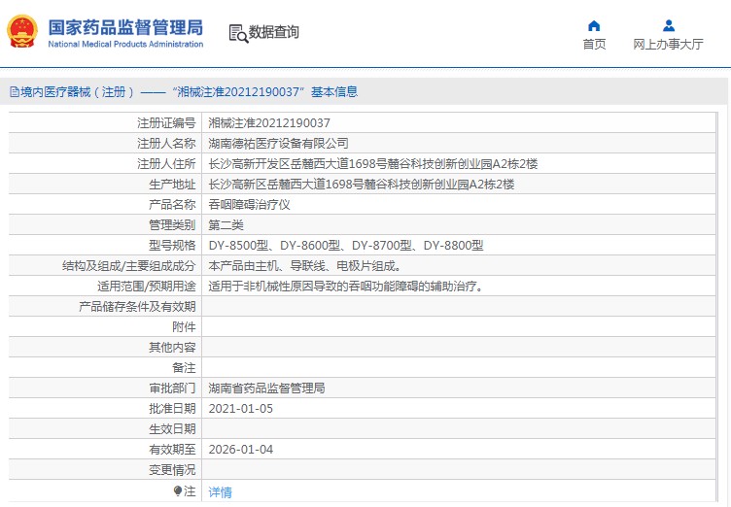Screen dimensions: 731x507
Task: Click the 产品名称 row label
Action: coord(172,205)
